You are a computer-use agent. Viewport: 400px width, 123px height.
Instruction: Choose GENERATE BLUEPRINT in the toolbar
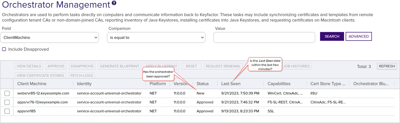click(x=119, y=66)
